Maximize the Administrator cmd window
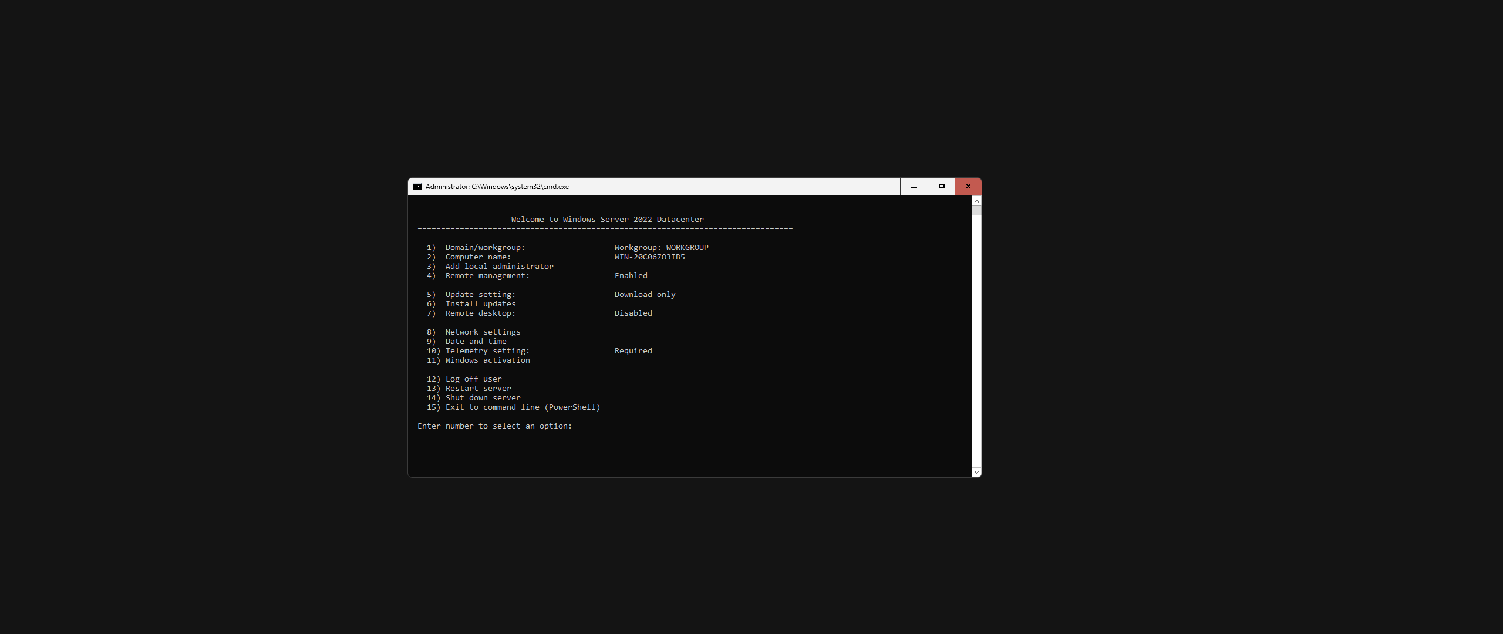1503x634 pixels. click(x=941, y=187)
